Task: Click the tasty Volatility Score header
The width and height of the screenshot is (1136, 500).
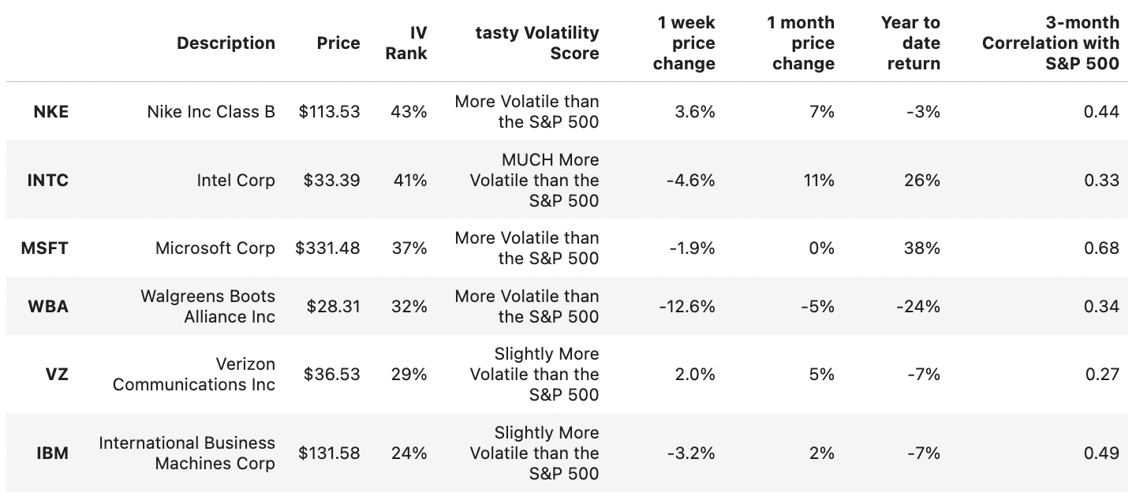Action: click(x=537, y=43)
